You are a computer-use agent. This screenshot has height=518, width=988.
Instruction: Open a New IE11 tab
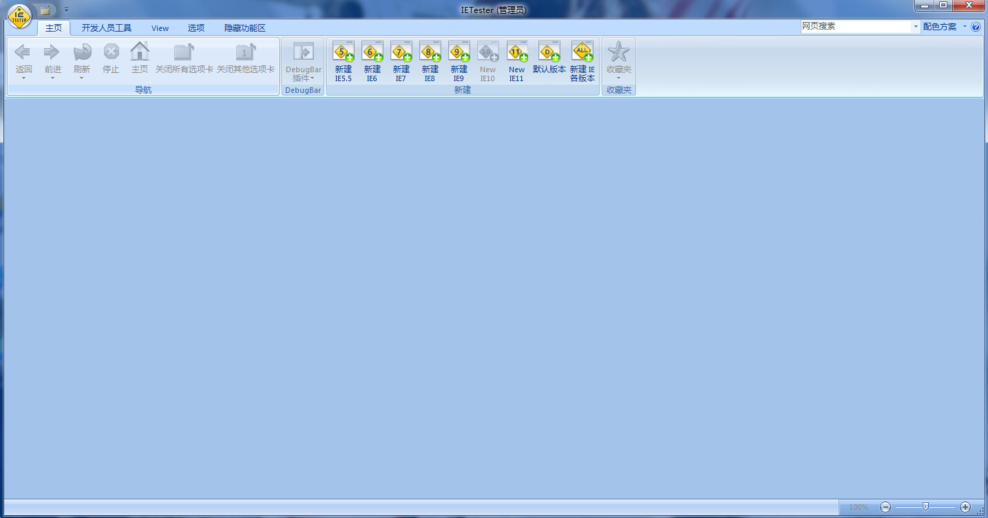tap(517, 62)
